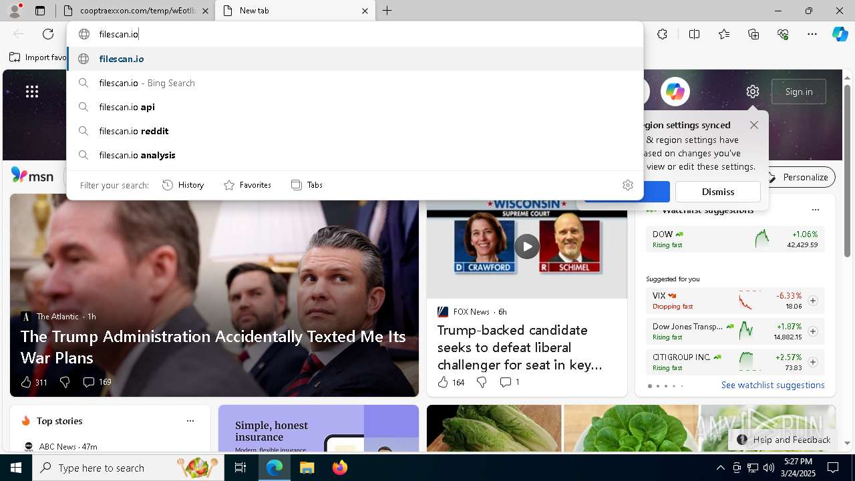Open Browser essentials heart icon

coord(783,34)
